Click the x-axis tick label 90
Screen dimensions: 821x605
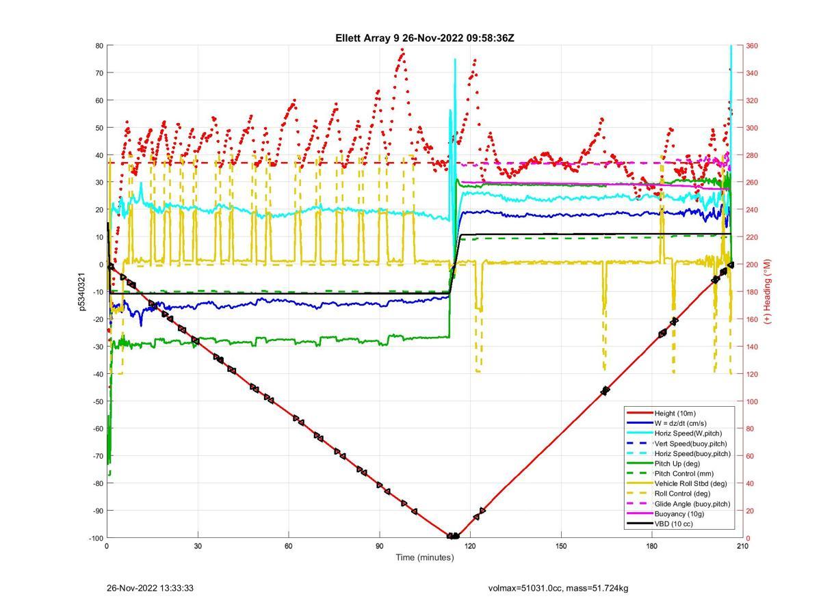coord(379,546)
